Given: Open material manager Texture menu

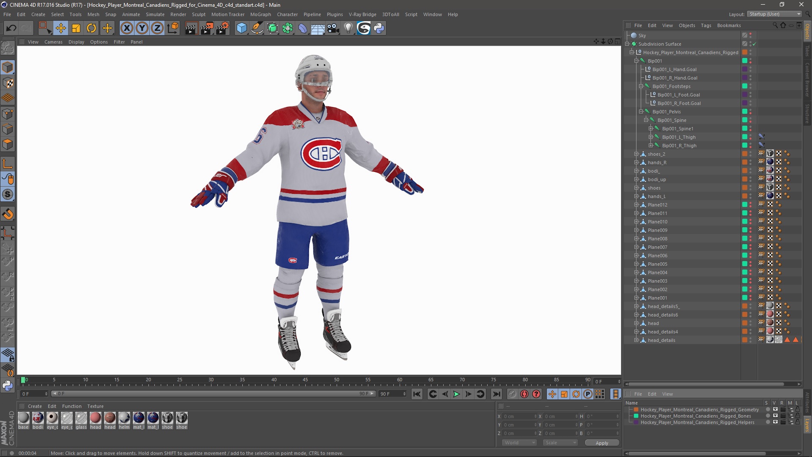Looking at the screenshot, I should pos(95,406).
